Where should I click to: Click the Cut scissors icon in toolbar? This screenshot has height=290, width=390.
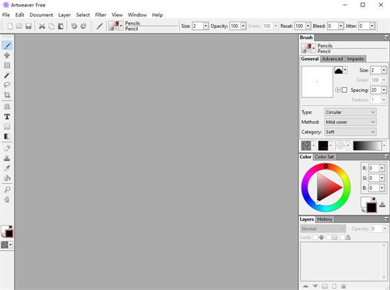(x=42, y=26)
